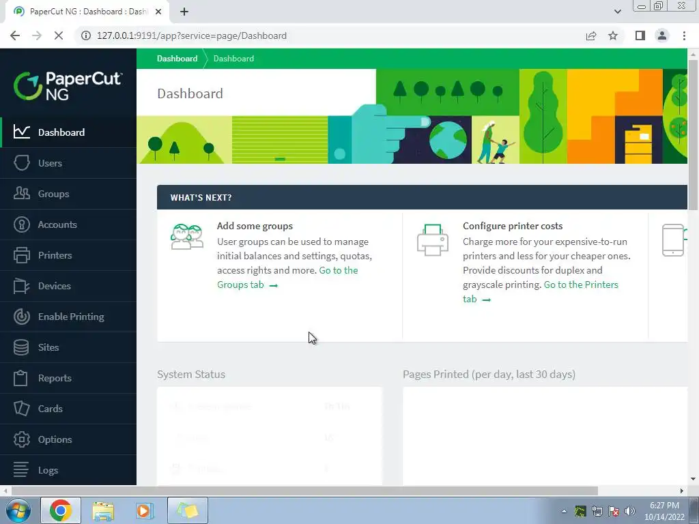The width and height of the screenshot is (699, 524).
Task: Click the 'Configure printer costs' heading
Action: point(513,226)
